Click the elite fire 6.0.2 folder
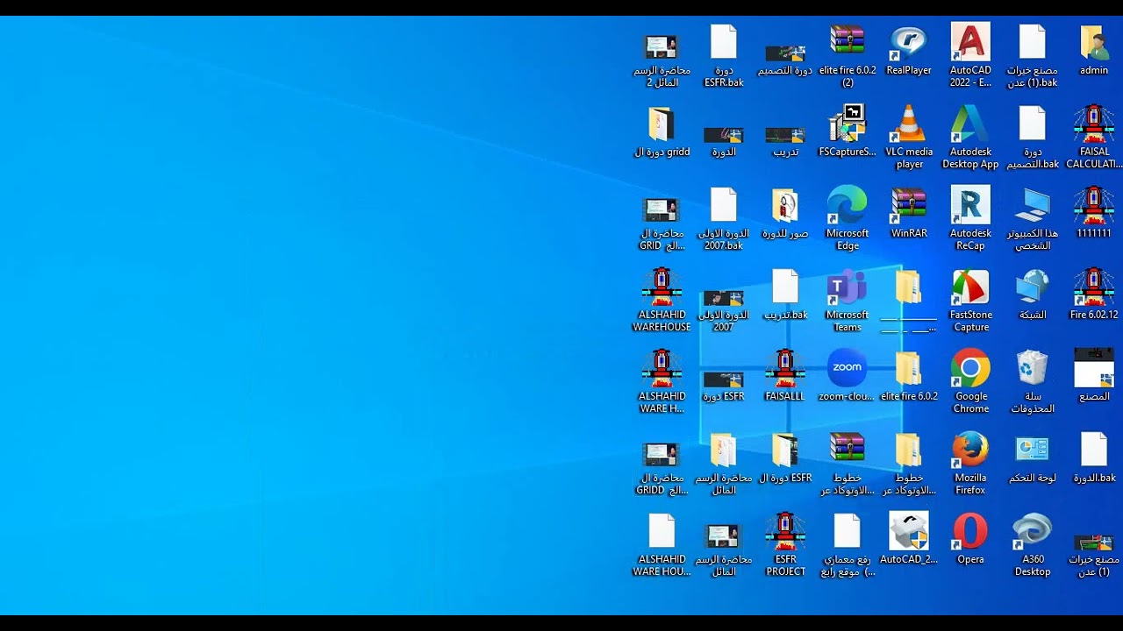The width and height of the screenshot is (1123, 631). click(x=909, y=376)
